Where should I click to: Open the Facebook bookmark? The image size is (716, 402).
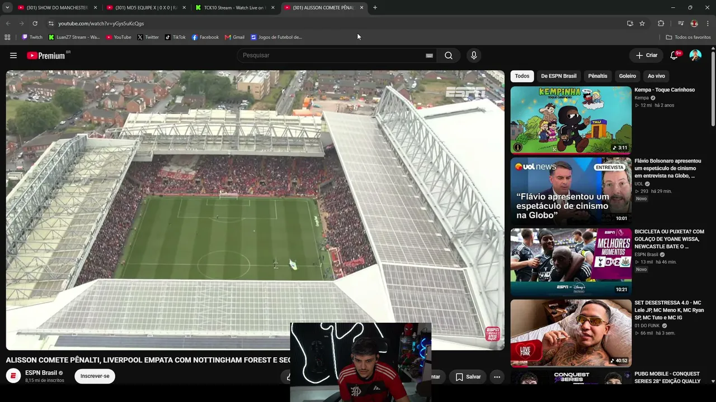click(x=205, y=37)
